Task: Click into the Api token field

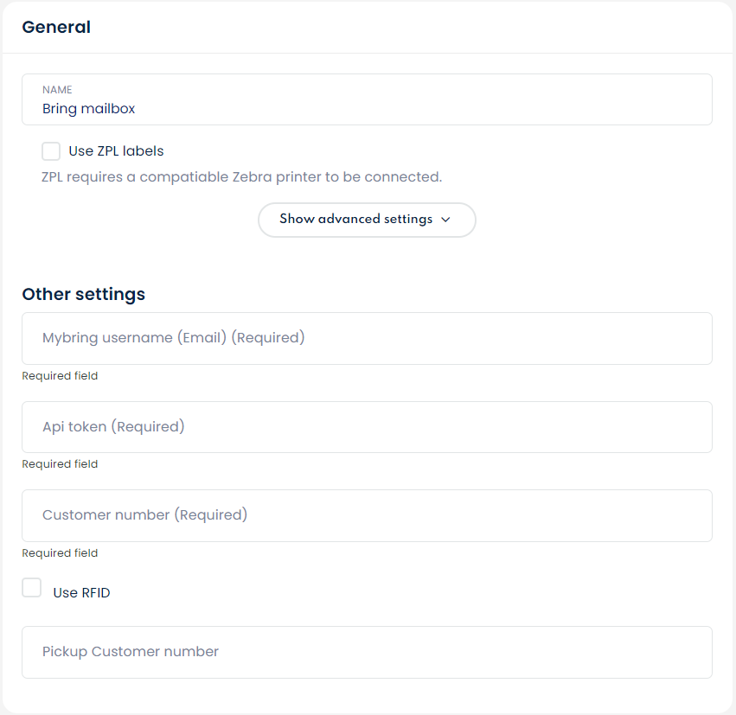Action: (x=367, y=427)
